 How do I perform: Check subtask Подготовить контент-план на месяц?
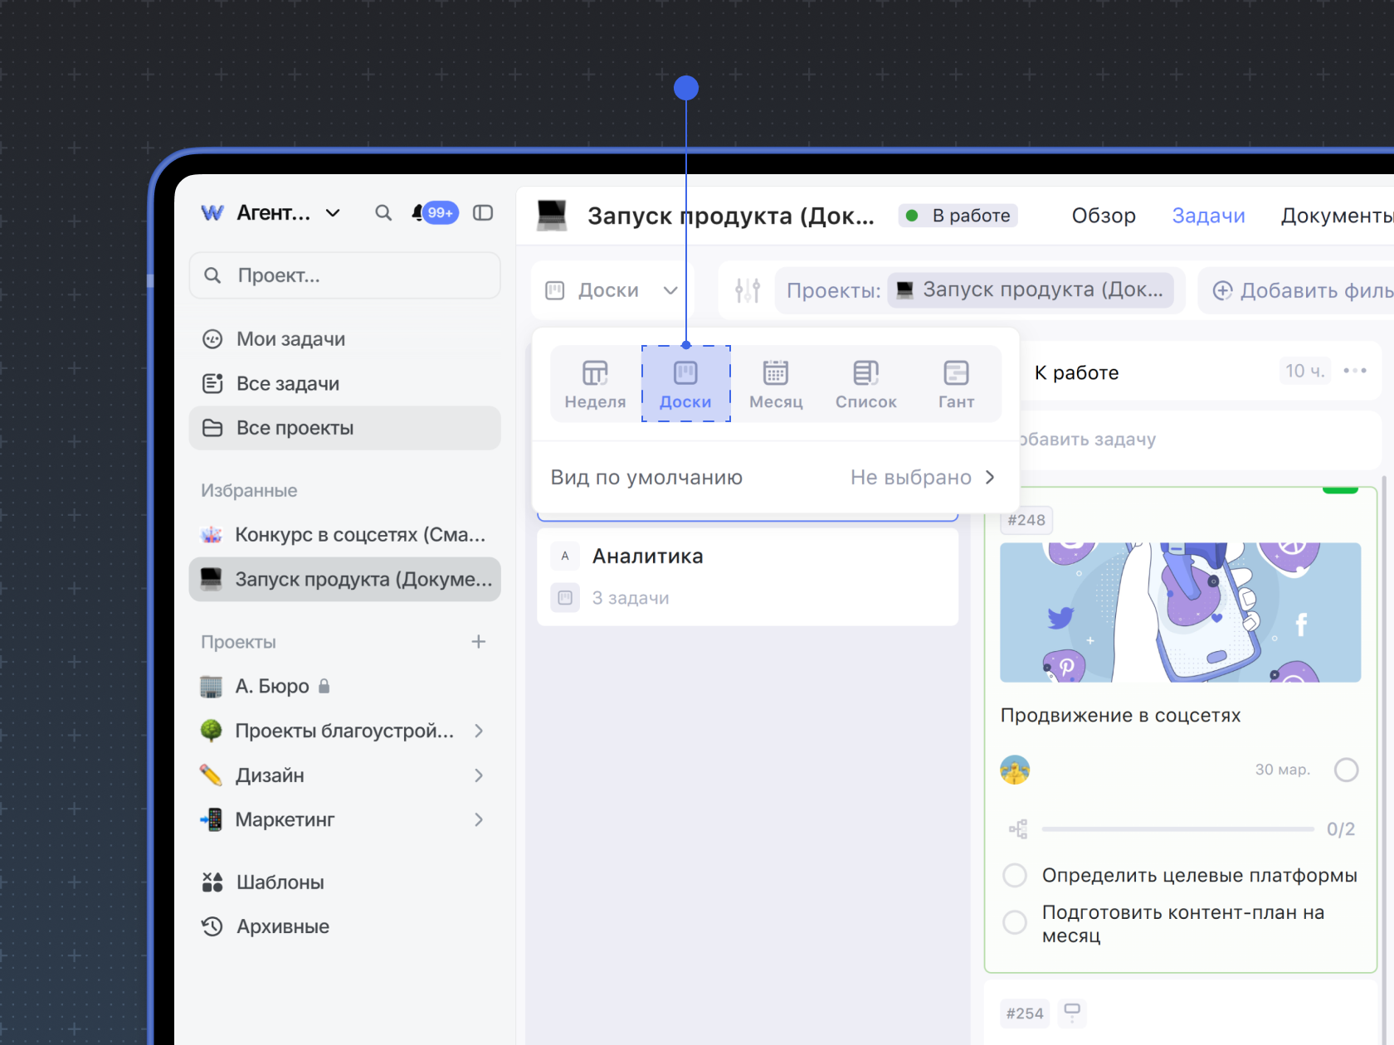(1015, 922)
